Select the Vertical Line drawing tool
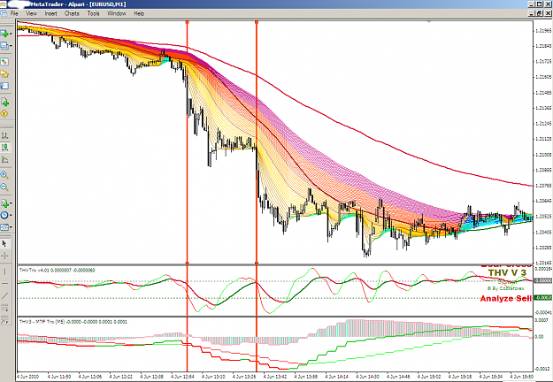The width and height of the screenshot is (553, 382). click(4, 271)
